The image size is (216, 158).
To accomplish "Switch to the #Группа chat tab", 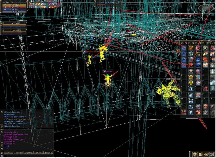I will 29,152.
